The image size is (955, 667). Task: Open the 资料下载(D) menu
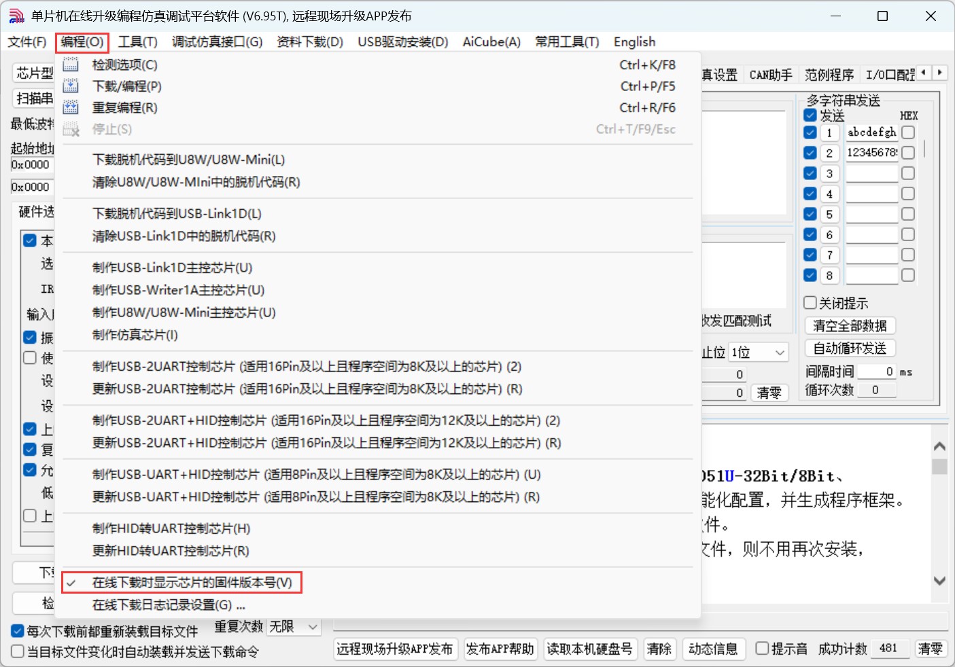coord(310,42)
